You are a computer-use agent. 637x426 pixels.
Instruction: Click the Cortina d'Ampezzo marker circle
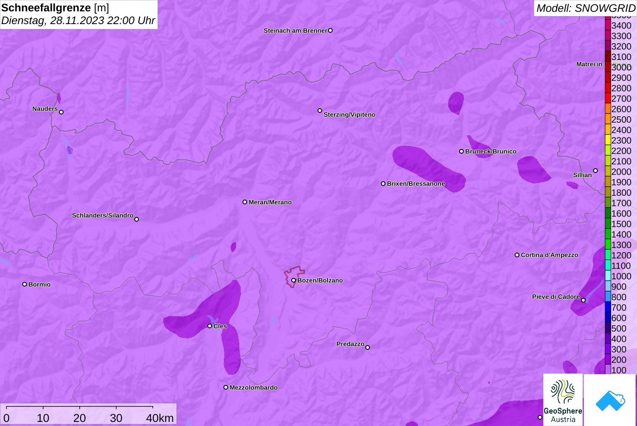click(x=517, y=255)
